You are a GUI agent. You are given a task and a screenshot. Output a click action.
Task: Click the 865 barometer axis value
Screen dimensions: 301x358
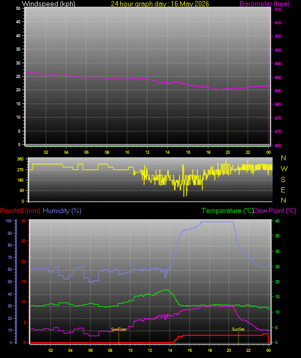point(278,145)
